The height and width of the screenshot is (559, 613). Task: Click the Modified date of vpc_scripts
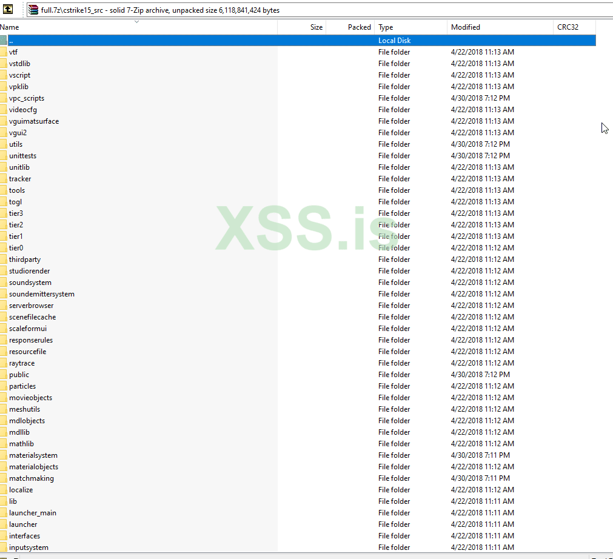480,98
